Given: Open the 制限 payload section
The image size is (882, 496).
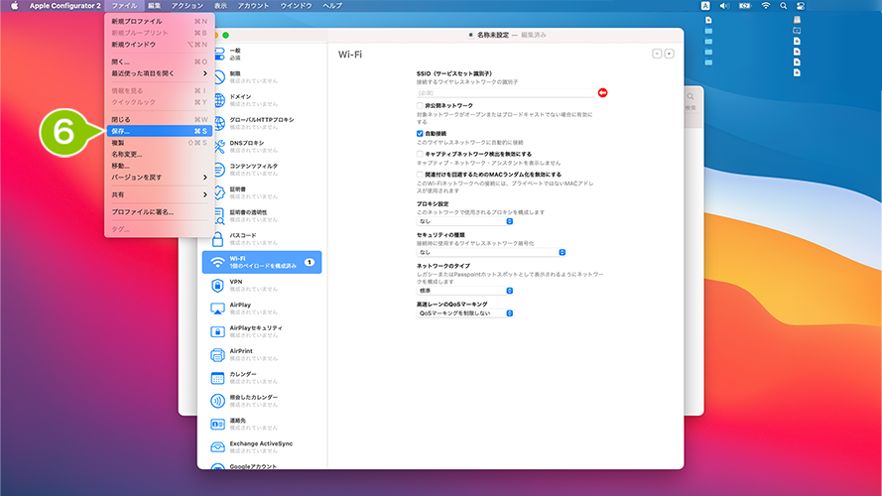Looking at the screenshot, I should pos(262,77).
